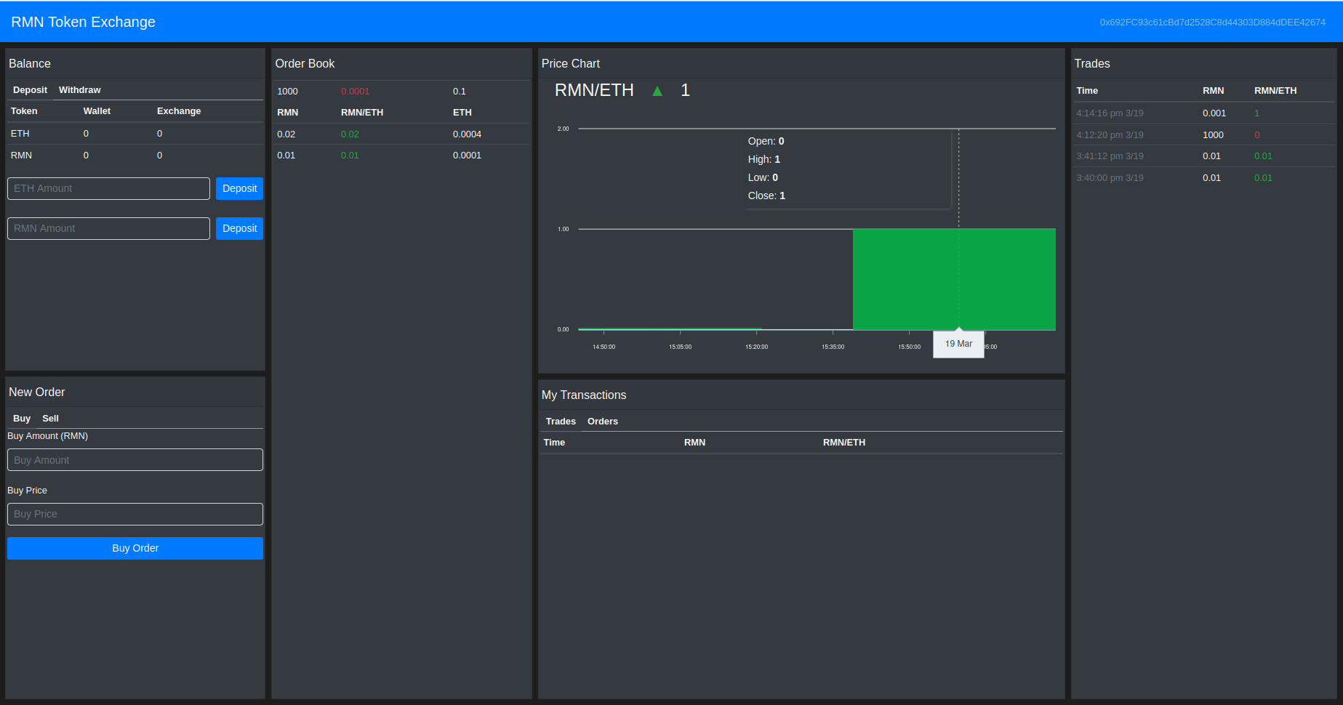Click the 15:20:00 time label on chart axis
The height and width of the screenshot is (705, 1343).
756,347
